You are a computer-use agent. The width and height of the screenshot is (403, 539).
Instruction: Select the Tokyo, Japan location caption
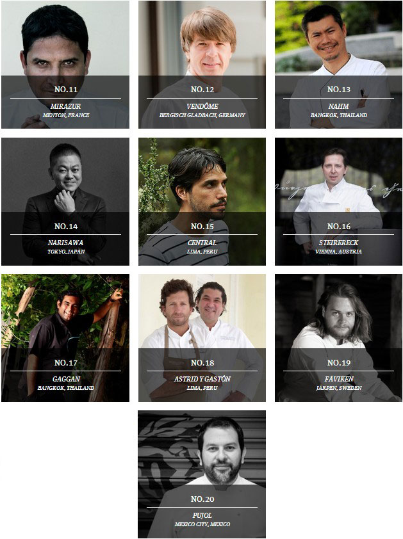66,252
